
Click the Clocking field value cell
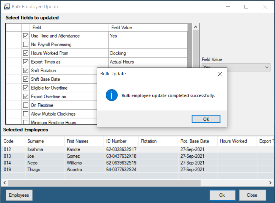148,53
